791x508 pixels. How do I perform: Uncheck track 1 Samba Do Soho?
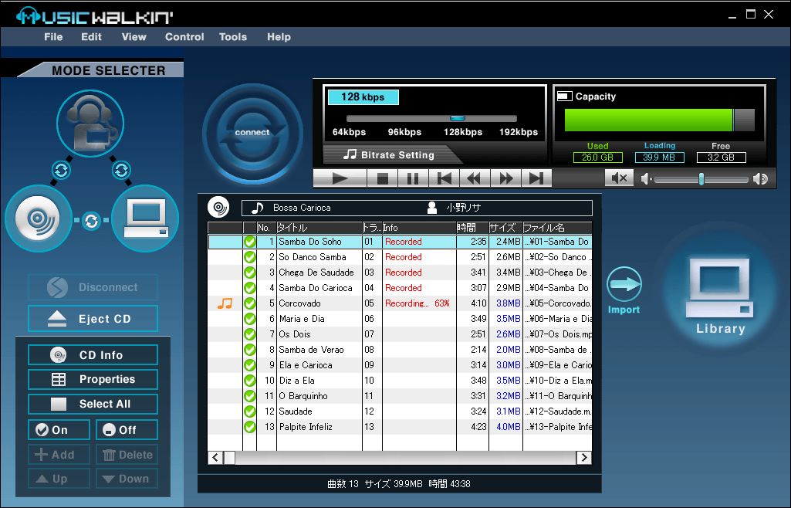pos(250,242)
